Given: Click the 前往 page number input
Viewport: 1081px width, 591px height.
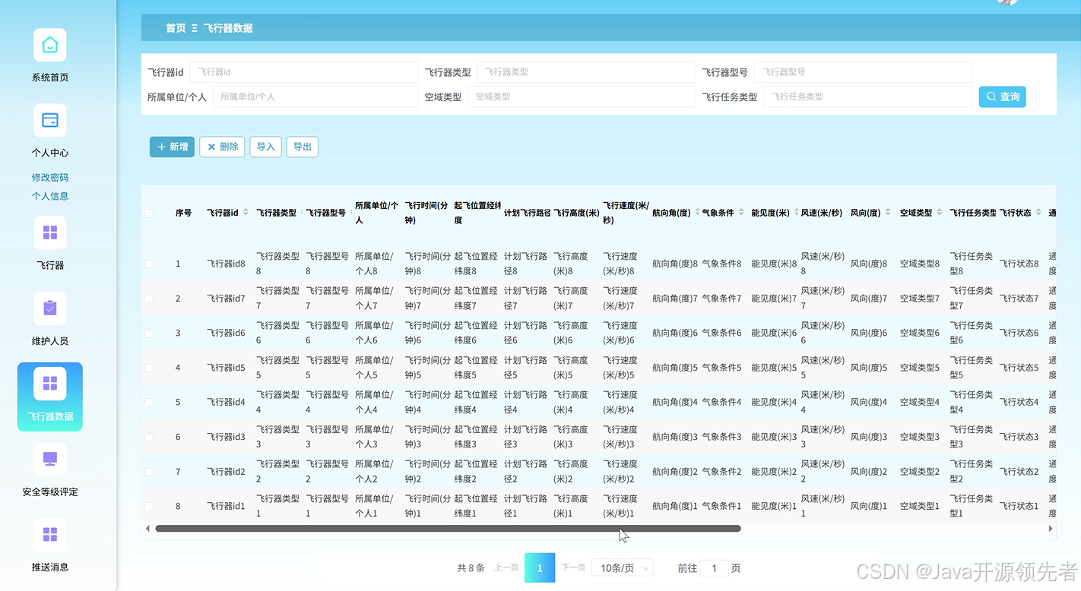Looking at the screenshot, I should (714, 568).
